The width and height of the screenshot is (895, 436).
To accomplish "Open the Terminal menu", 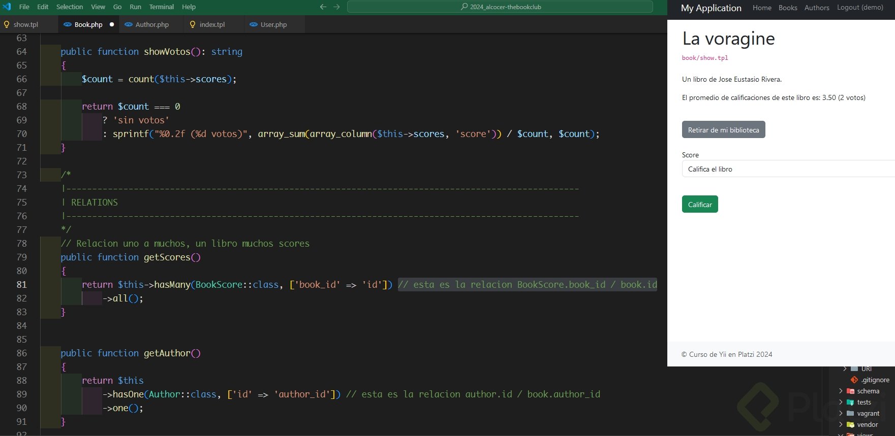I will [x=162, y=7].
